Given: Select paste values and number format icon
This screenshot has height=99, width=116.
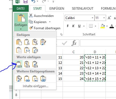Looking at the screenshot, I should pyautogui.click(x=27, y=64).
